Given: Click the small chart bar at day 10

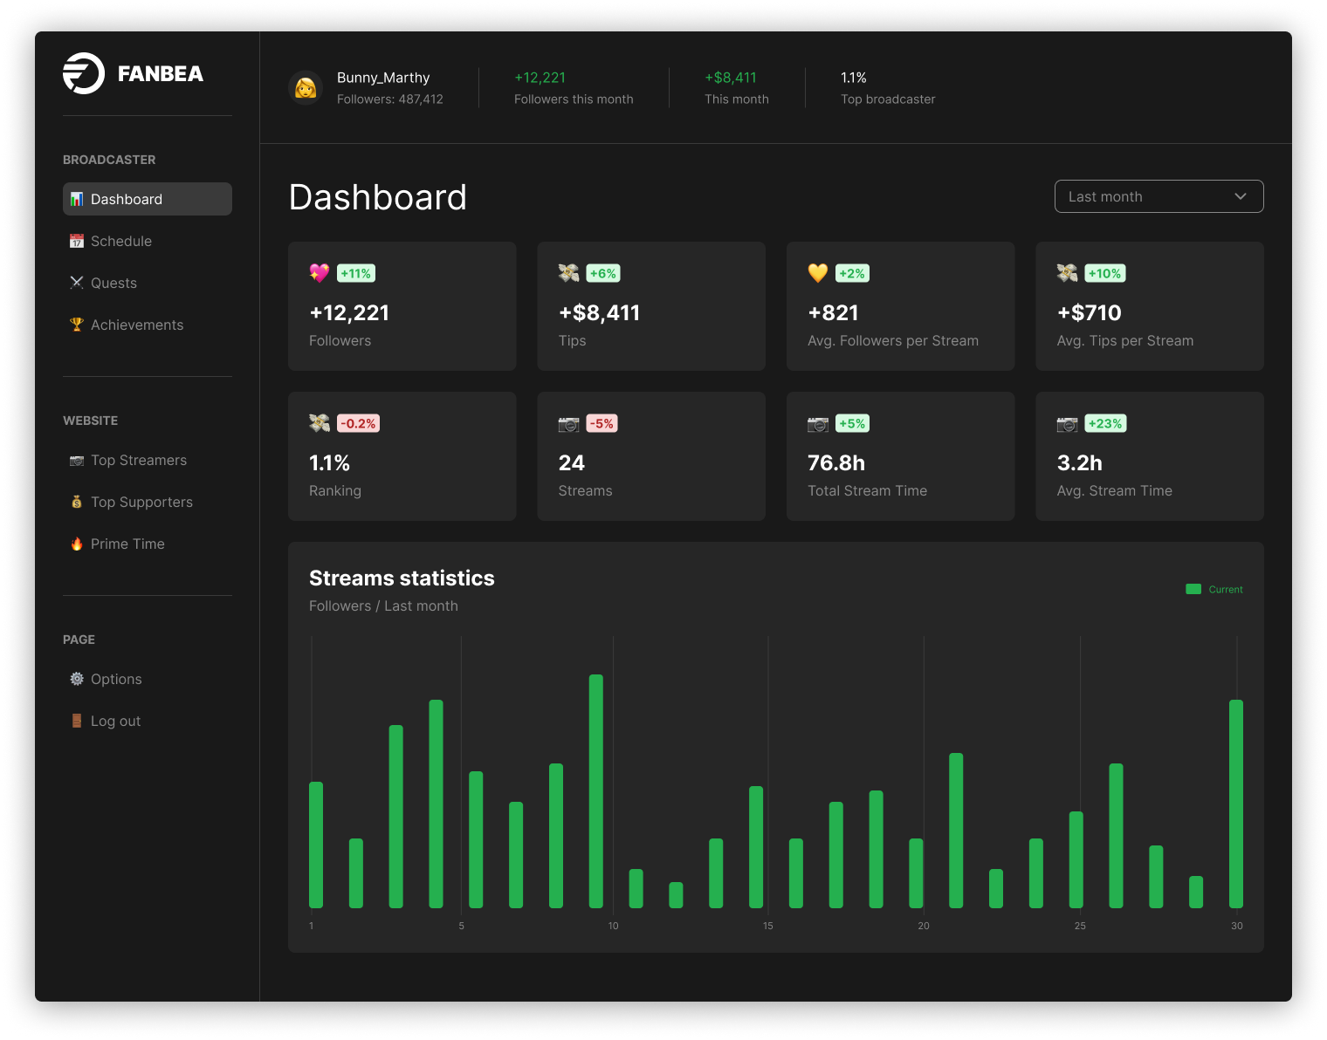Looking at the screenshot, I should tap(676, 895).
